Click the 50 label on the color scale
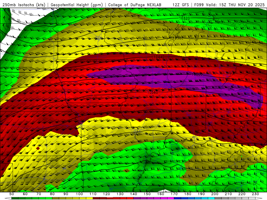The image size is (267, 200). click(12, 194)
